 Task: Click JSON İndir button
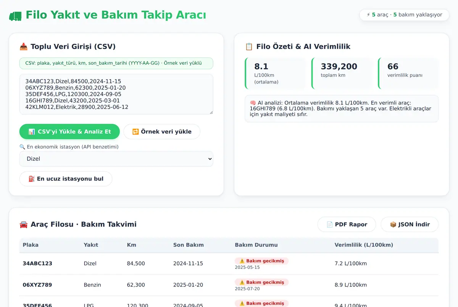coord(410,224)
